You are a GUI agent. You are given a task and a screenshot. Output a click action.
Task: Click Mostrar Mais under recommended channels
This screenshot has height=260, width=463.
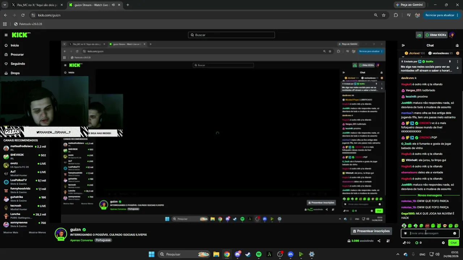pos(11,233)
